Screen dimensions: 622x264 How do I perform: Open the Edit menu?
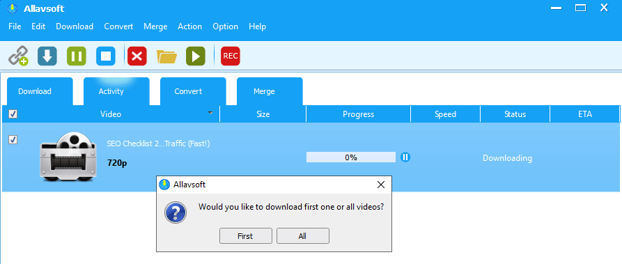tap(38, 26)
